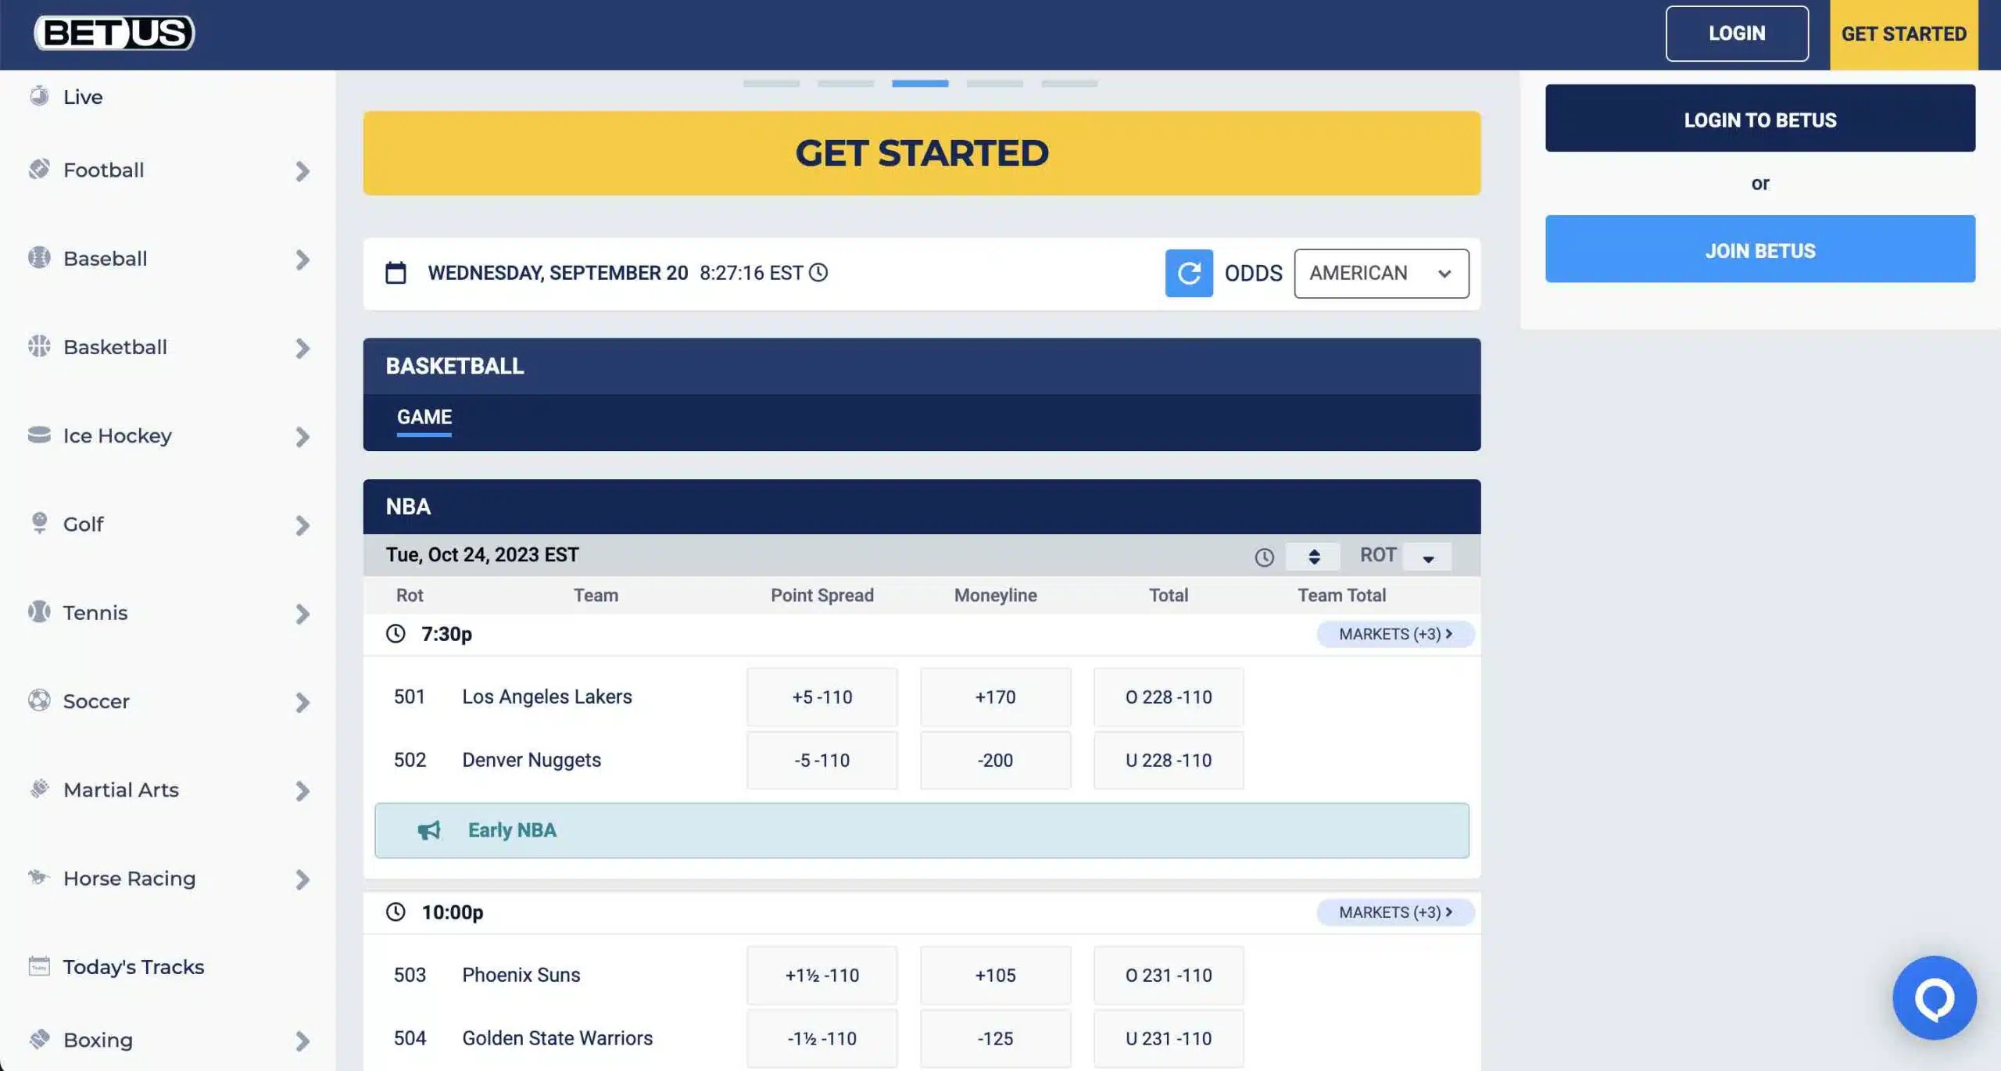Click the Early NBA announcement link

pos(511,830)
